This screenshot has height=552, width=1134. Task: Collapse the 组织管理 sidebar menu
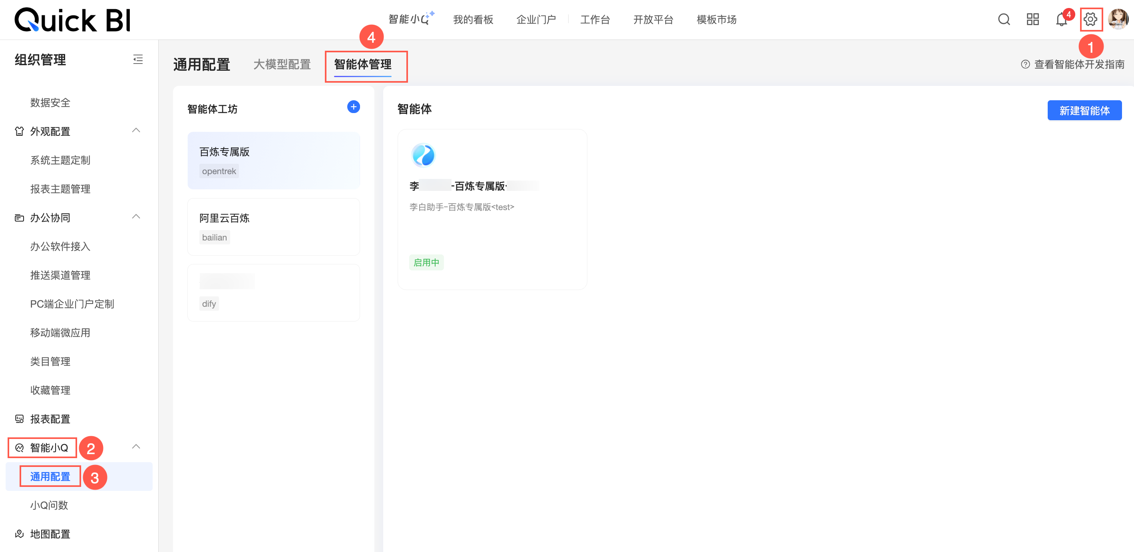pos(138,60)
